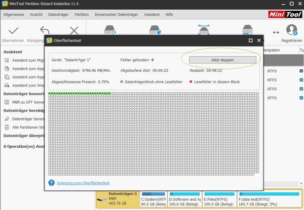This screenshot has height=210, width=304.
Task: Select the C:System partition block
Action: click(x=154, y=200)
